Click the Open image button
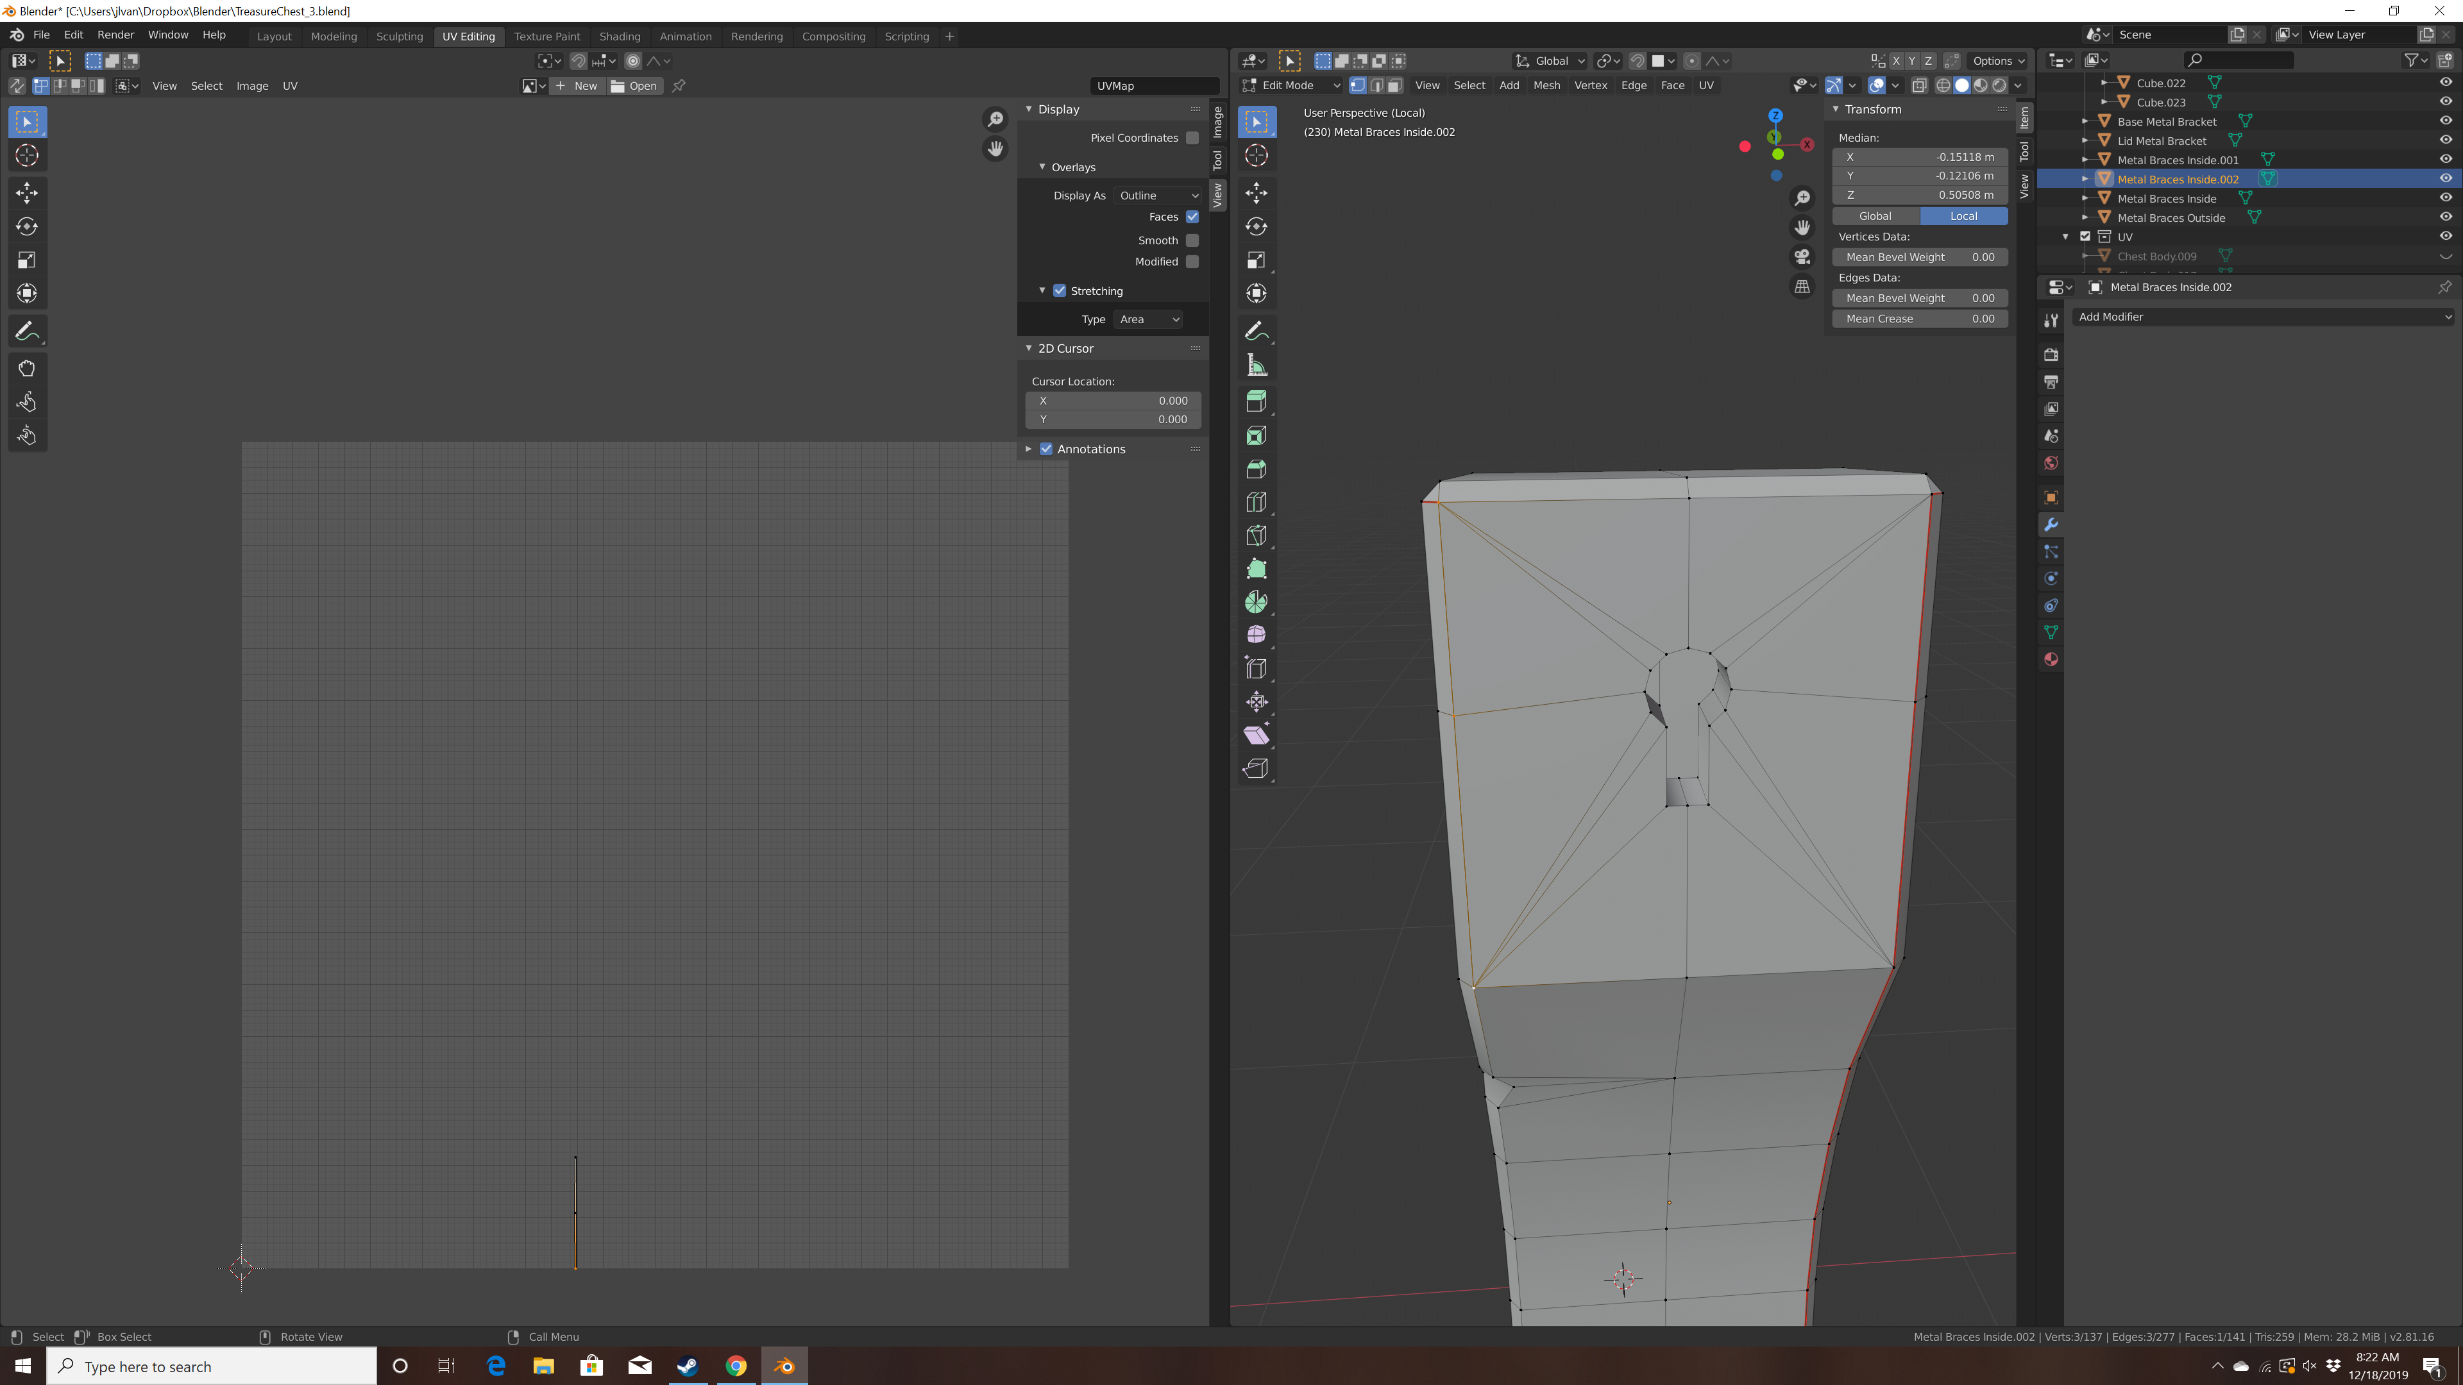 coord(635,86)
